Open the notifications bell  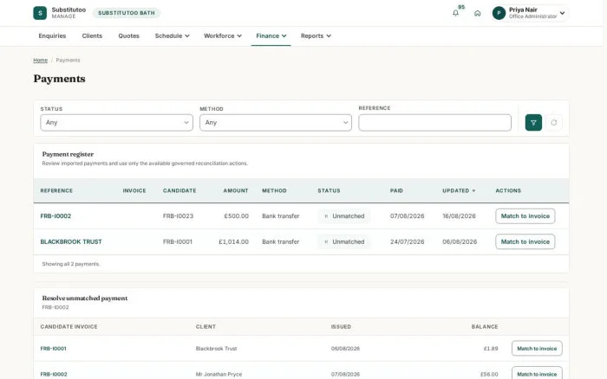(455, 13)
